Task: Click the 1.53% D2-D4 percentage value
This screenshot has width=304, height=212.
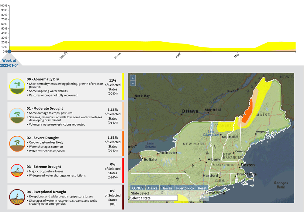Action: pos(113,137)
